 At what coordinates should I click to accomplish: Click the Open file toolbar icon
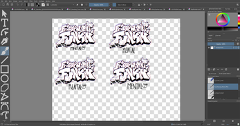(8, 5)
